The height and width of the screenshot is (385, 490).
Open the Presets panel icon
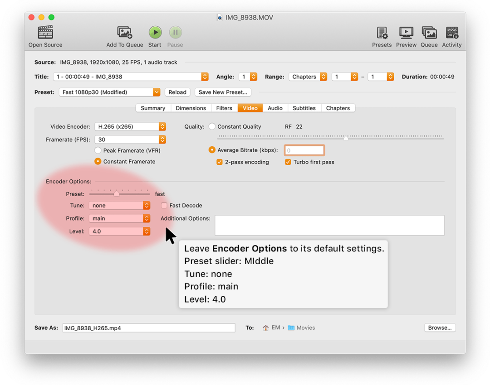[382, 33]
